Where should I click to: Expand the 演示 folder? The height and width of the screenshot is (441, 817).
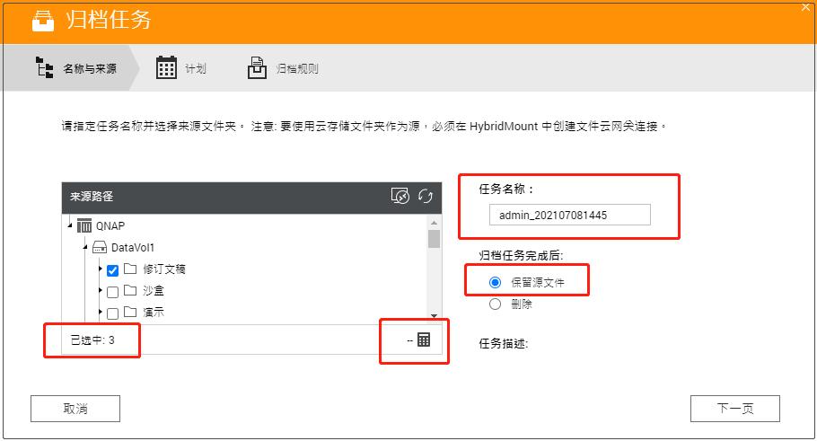tap(100, 313)
